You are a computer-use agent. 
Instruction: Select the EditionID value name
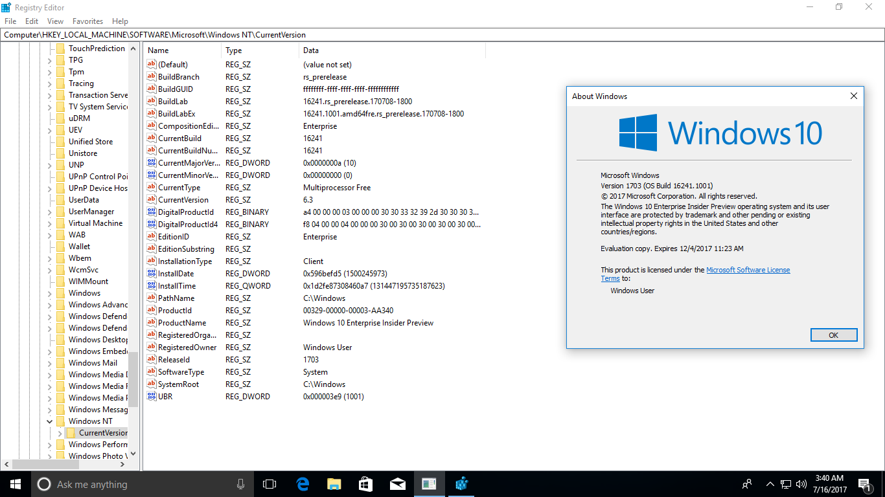[174, 237]
